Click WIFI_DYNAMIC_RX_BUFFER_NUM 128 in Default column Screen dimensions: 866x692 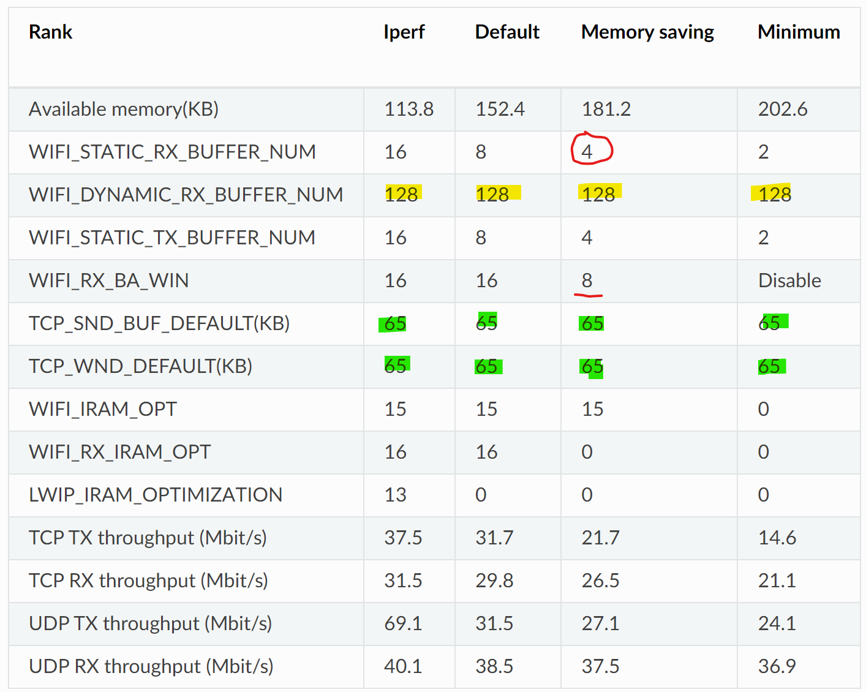tap(492, 195)
